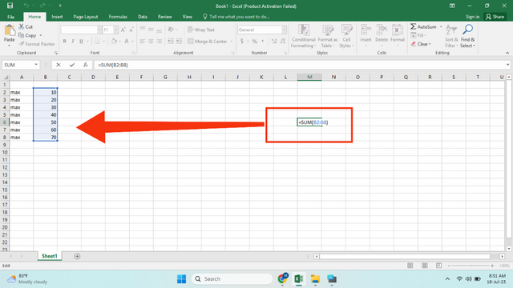
Task: Click the Cut scissors button
Action: pyautogui.click(x=26, y=26)
